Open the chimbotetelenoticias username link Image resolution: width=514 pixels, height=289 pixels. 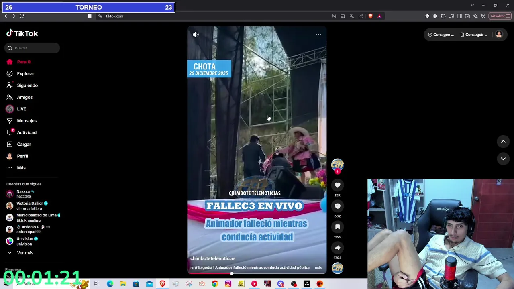[213, 258]
